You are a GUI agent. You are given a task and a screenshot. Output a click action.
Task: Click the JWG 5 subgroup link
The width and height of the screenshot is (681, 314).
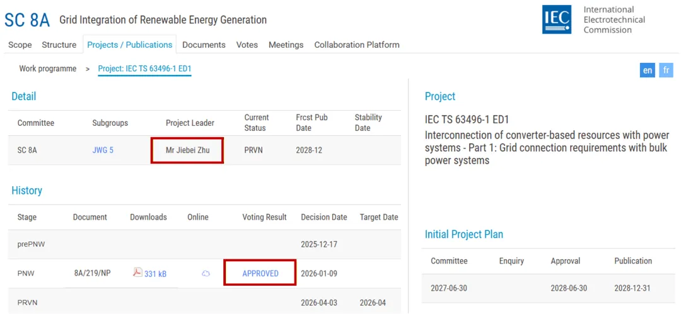coord(103,150)
